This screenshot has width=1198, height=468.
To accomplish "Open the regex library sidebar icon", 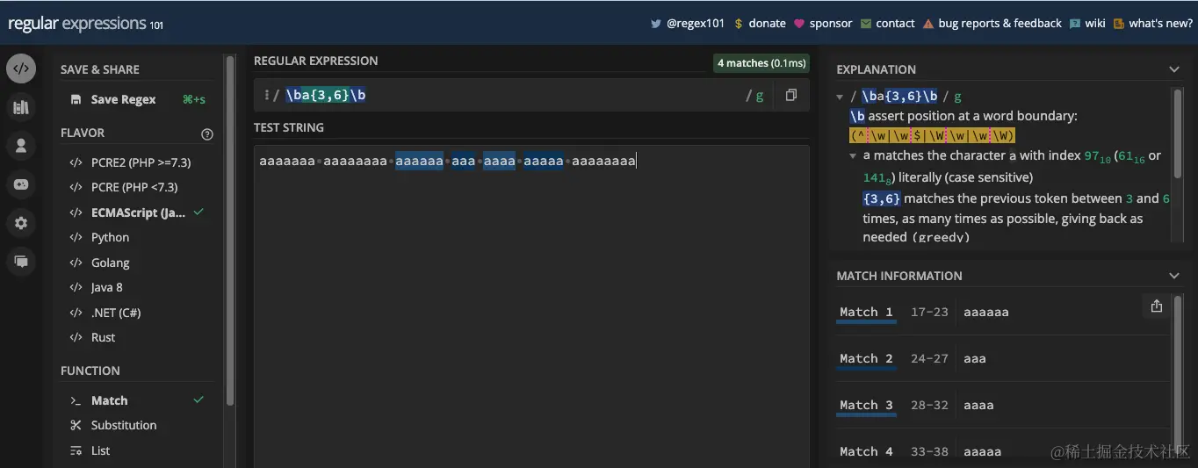I will 21,107.
